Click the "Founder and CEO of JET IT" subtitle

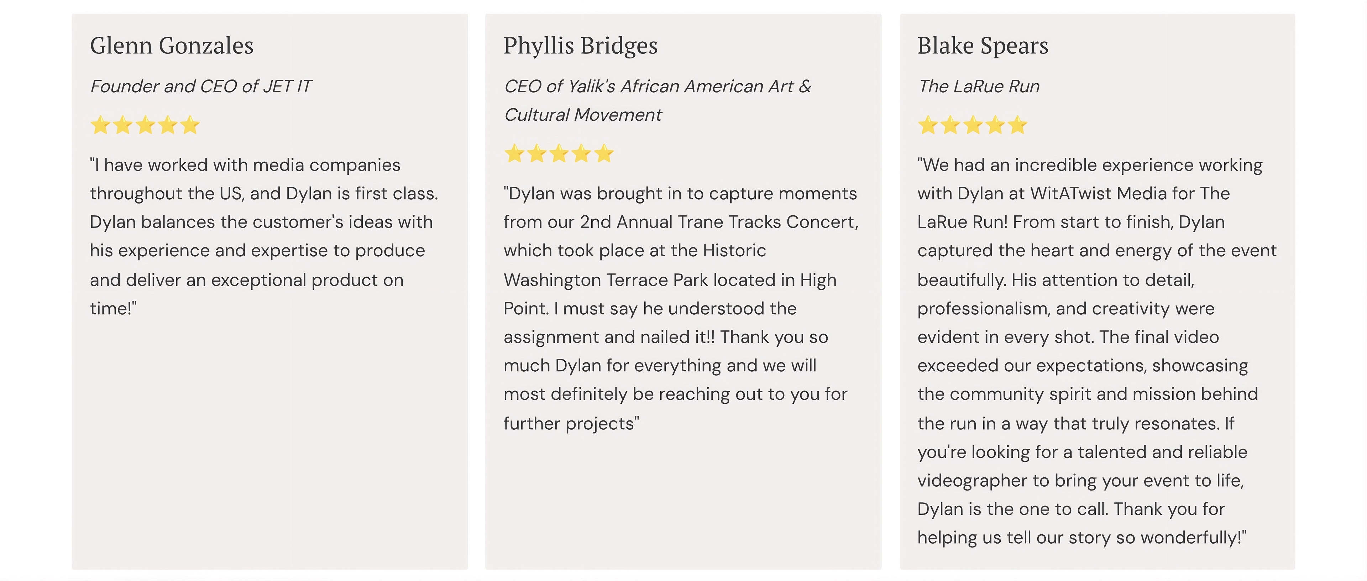point(200,87)
